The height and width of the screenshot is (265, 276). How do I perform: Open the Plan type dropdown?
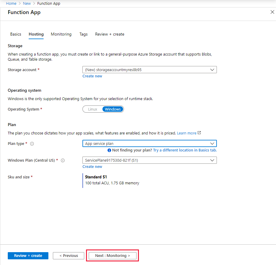coord(149,143)
